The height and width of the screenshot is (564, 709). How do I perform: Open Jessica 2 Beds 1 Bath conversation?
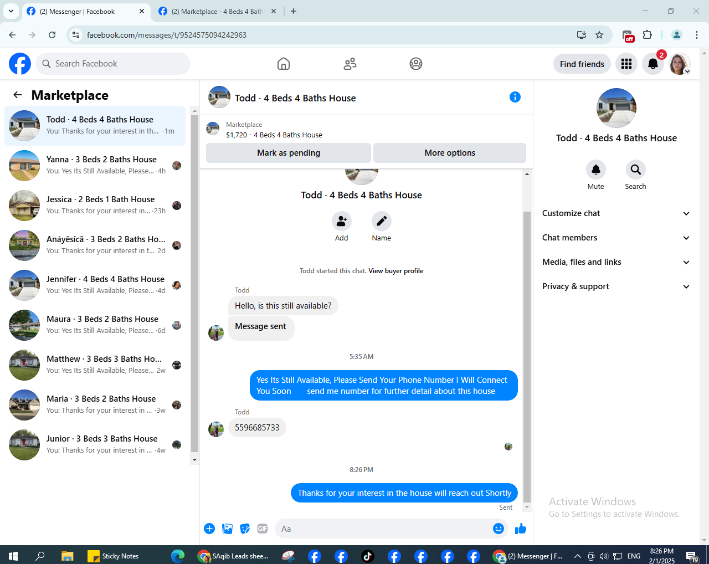coord(95,206)
